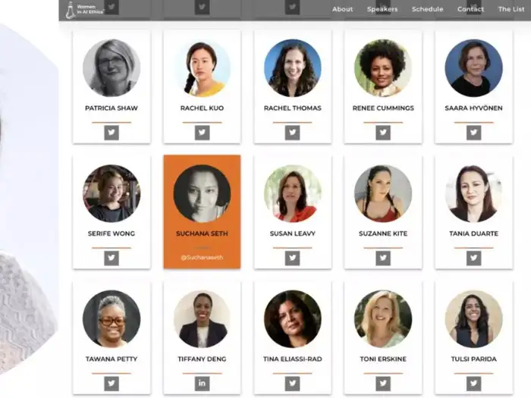531x398 pixels.
Task: Click the Women in AI Ethics logo
Action: click(x=85, y=9)
